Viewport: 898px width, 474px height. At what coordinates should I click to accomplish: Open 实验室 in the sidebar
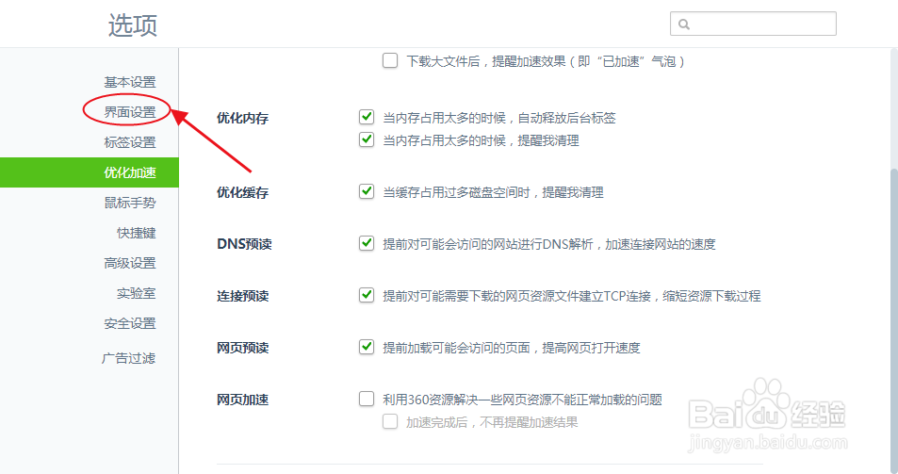137,293
